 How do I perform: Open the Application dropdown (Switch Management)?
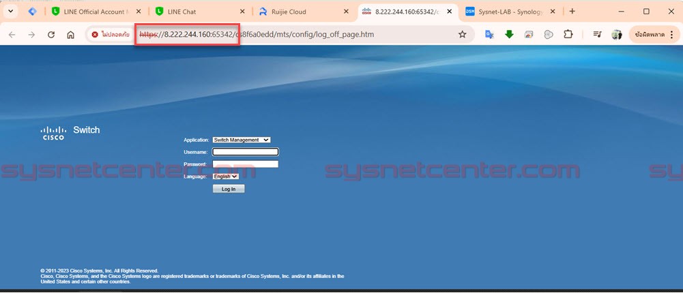click(242, 140)
